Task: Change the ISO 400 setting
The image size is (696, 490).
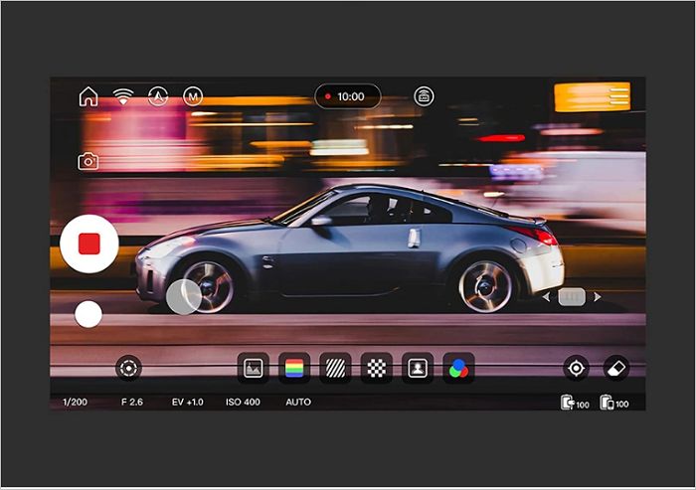Action: point(243,403)
